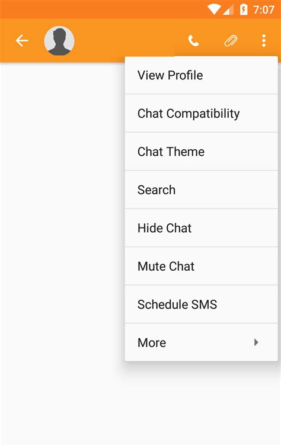Screen dimensions: 281x446
Task: Tap the cellular signal status icon
Action: point(228,10)
